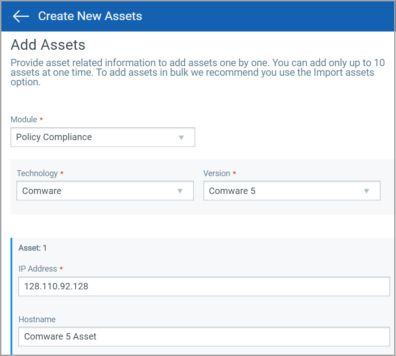Viewport: 396px width, 356px height.
Task: Click the Hostname field label
Action: [37, 319]
